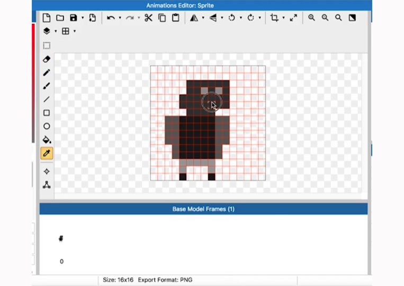Viewport: 404px width, 286px height.
Task: Select the Brush tool
Action: pyautogui.click(x=47, y=86)
